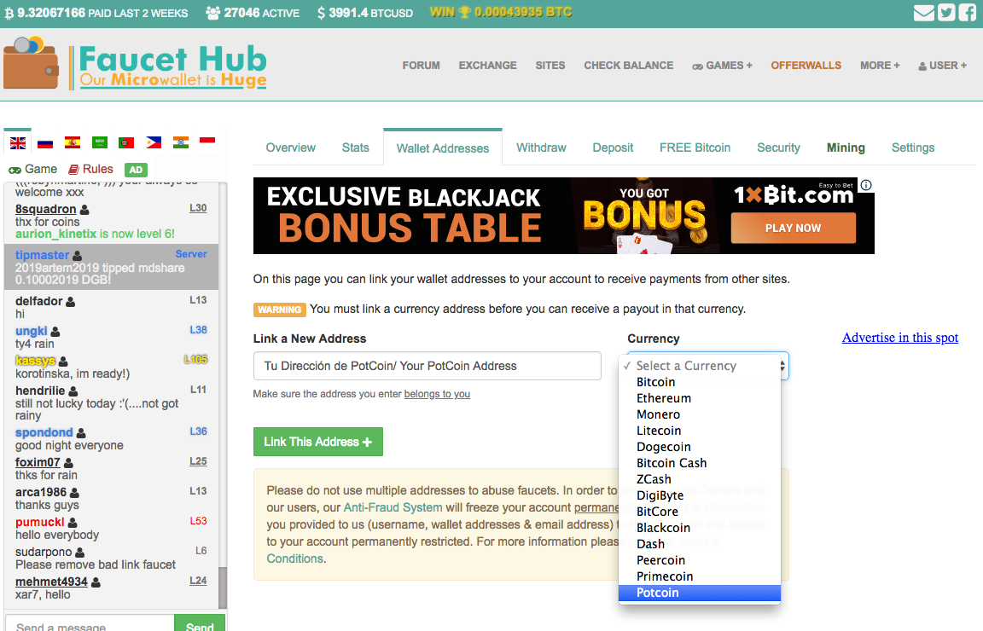
Task: Switch to the Deposit tab
Action: point(614,148)
